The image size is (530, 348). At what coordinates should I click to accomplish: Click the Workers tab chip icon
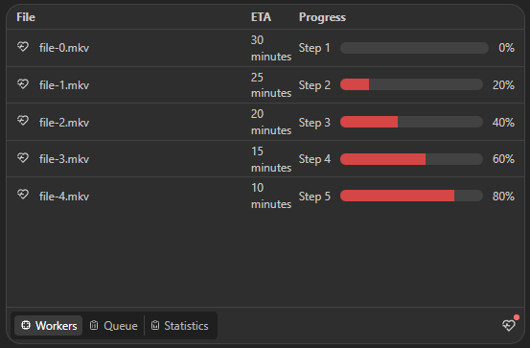(26, 325)
